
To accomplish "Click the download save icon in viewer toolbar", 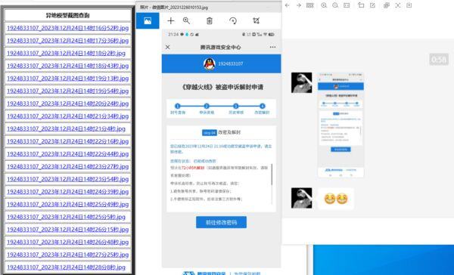I will click(x=409, y=5).
